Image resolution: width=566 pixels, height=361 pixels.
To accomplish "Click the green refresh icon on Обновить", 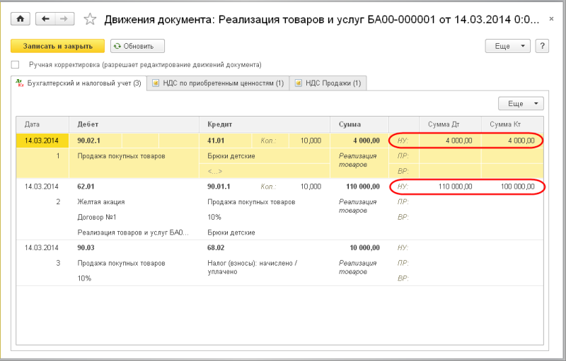I will click(x=117, y=46).
